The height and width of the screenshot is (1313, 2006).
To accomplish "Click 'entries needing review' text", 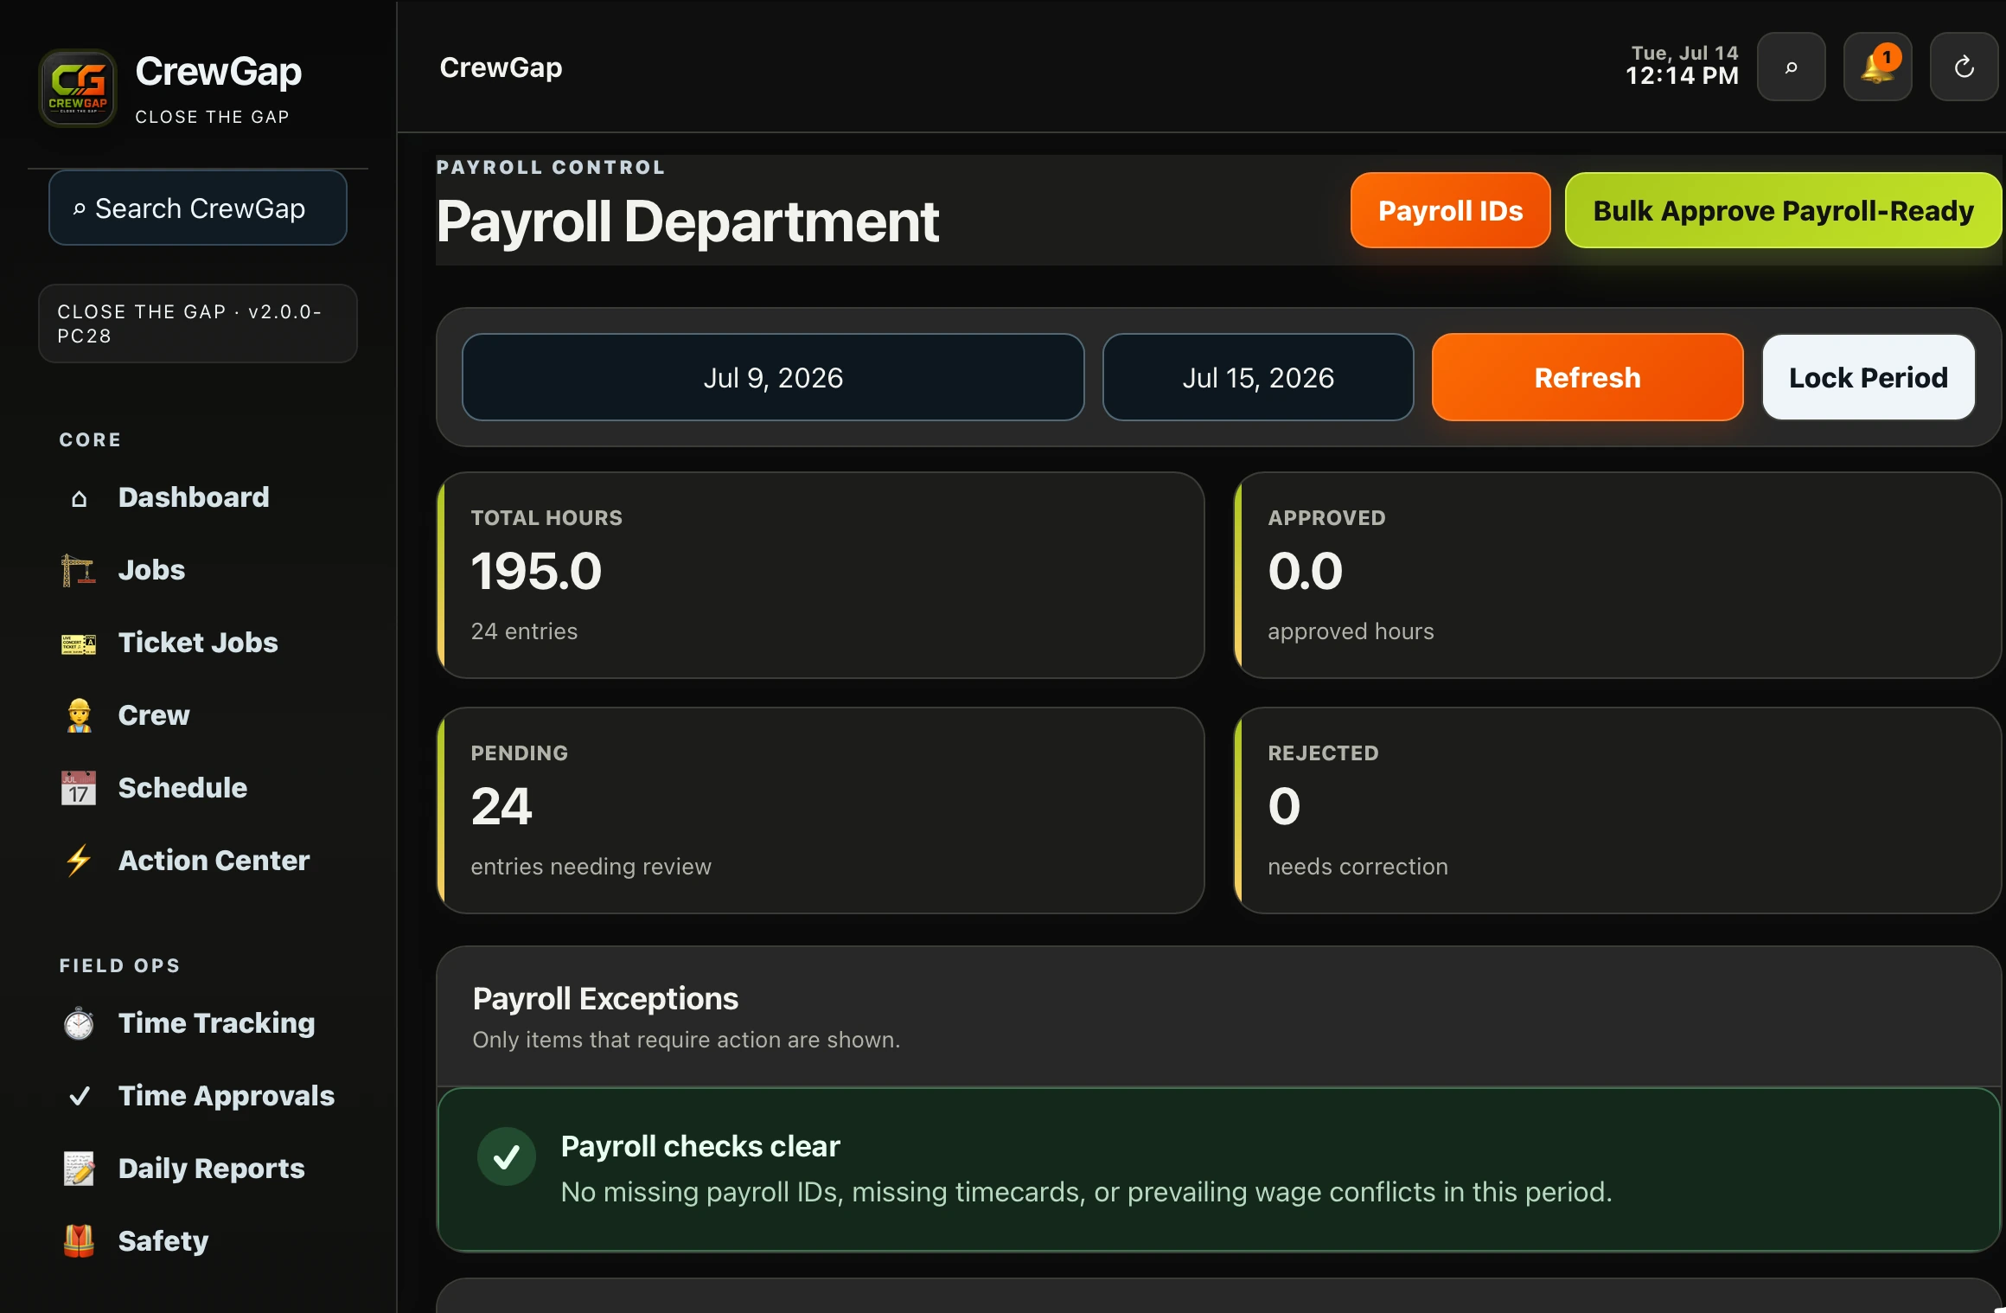I will click(591, 867).
